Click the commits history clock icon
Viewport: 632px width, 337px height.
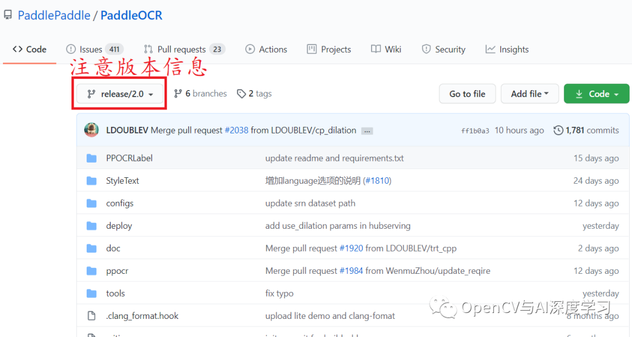pos(558,130)
